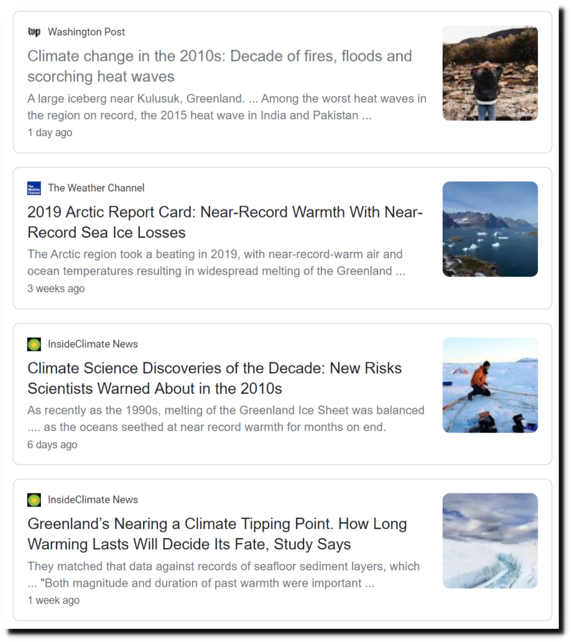The image size is (572, 642).
Task: Click The Weather Channel source name
Action: (97, 188)
